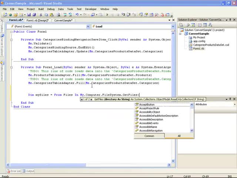
Task: Switch to ConvertSample* tab
Action: 63,20
